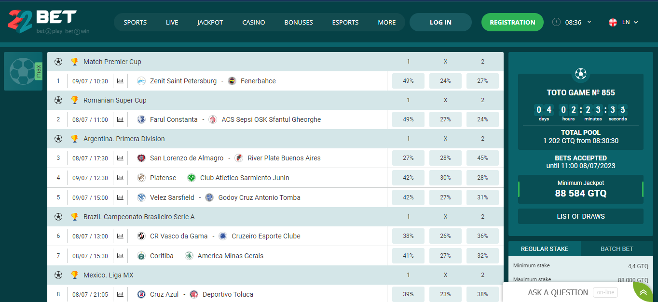Screen dimensions: 658x302
Task: Pick away win 24% for Farul Constanta match
Action: tap(482, 119)
